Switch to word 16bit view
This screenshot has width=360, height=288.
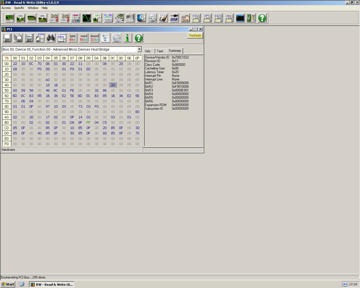coord(84,38)
